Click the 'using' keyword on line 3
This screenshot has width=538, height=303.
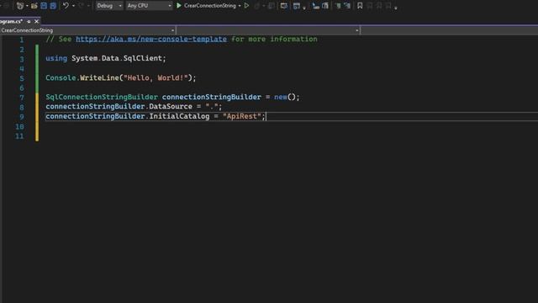(x=56, y=58)
